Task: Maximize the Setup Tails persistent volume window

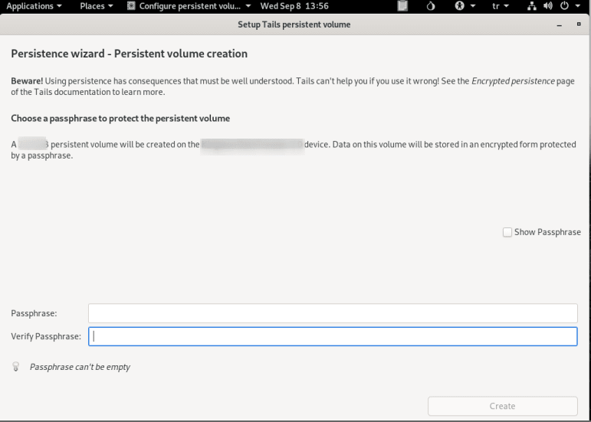Action: pos(577,24)
